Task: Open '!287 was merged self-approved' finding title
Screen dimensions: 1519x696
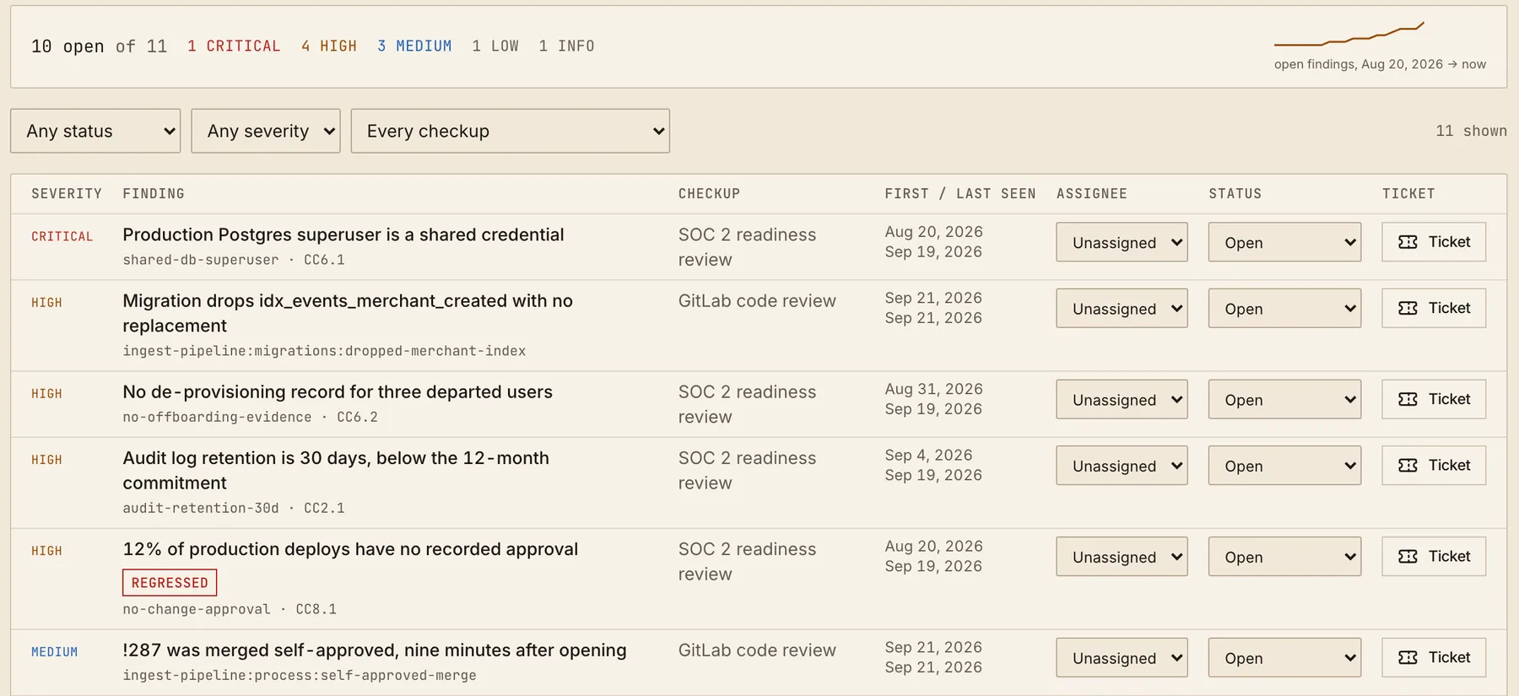Action: [x=375, y=650]
